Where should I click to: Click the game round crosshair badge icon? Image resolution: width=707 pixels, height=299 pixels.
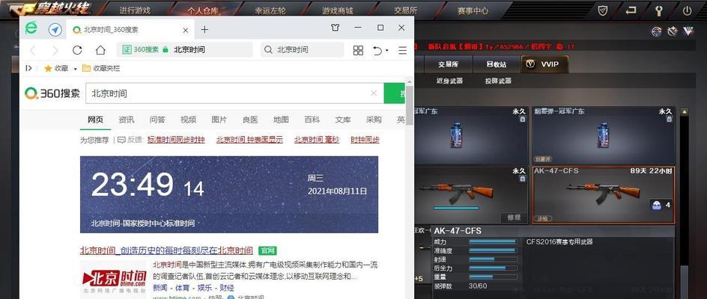click(657, 31)
